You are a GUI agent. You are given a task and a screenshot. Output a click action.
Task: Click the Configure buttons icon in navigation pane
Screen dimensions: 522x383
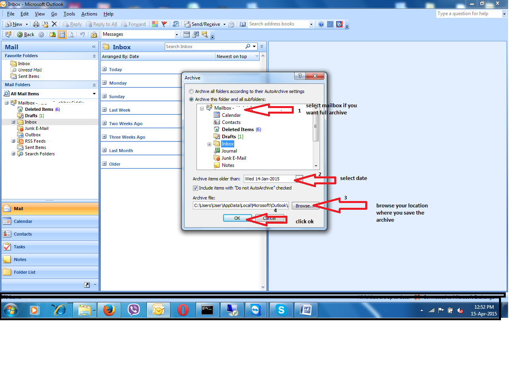(95, 285)
